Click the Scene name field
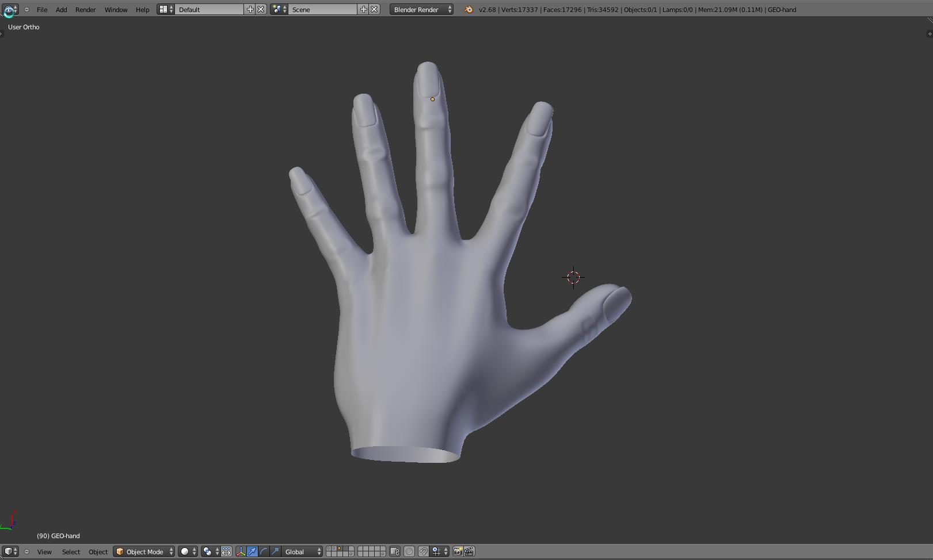 click(322, 10)
